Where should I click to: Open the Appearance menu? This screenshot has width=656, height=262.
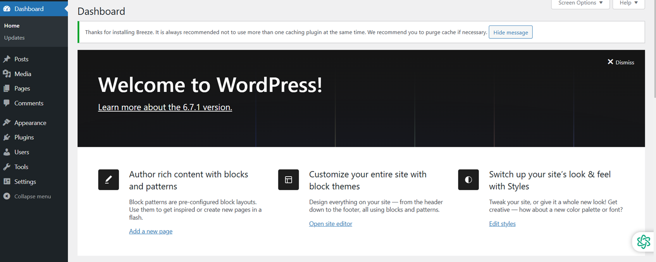click(x=30, y=123)
